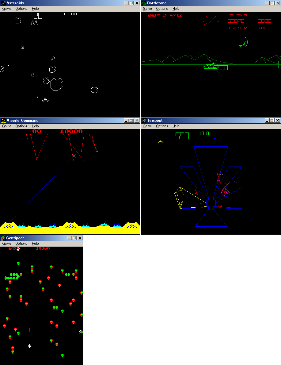Click the Battlezone title bar tank icon
Screen dimensions: 281x365
pyautogui.click(x=144, y=3)
